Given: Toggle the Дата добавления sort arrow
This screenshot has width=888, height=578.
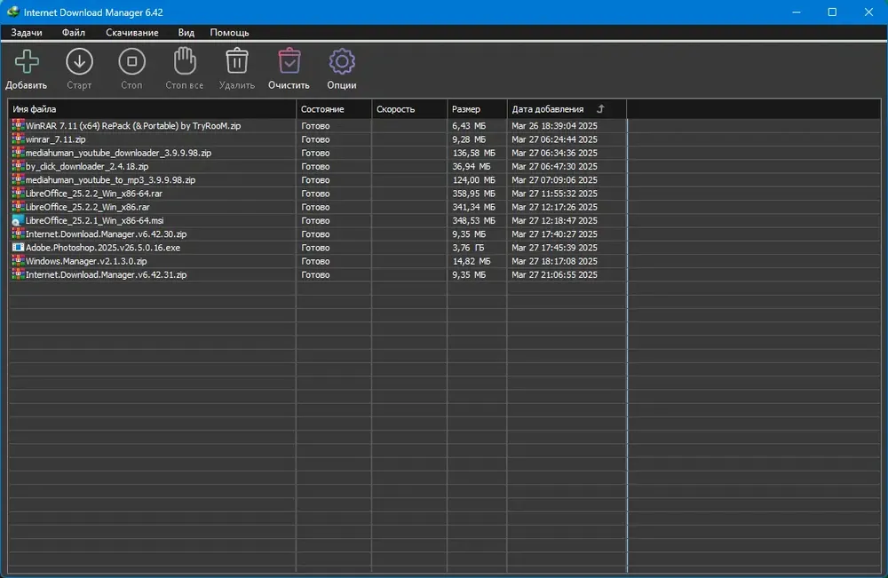Looking at the screenshot, I should pos(600,108).
